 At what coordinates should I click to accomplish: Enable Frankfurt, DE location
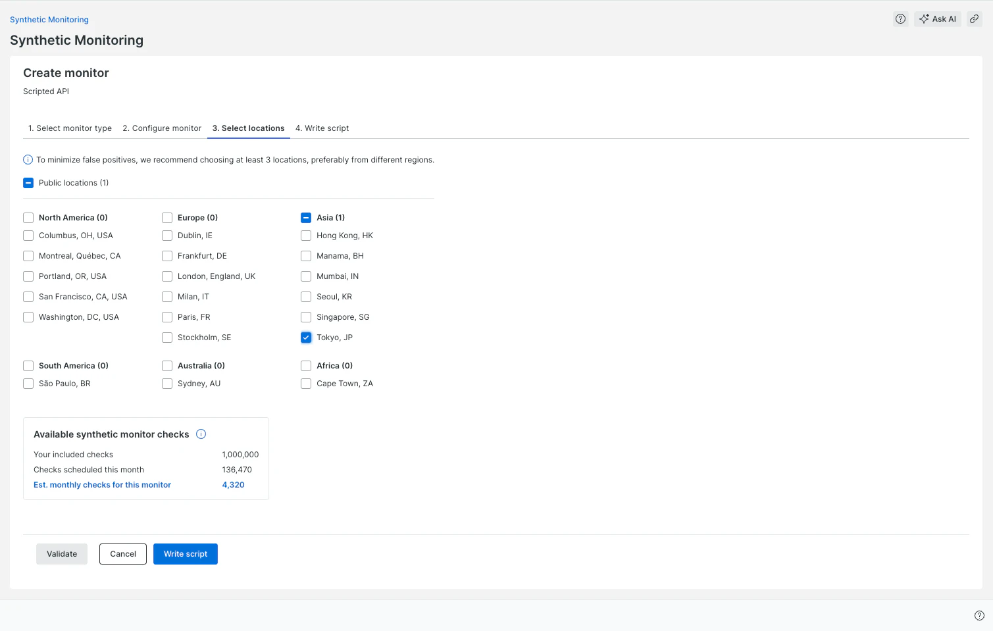point(167,256)
